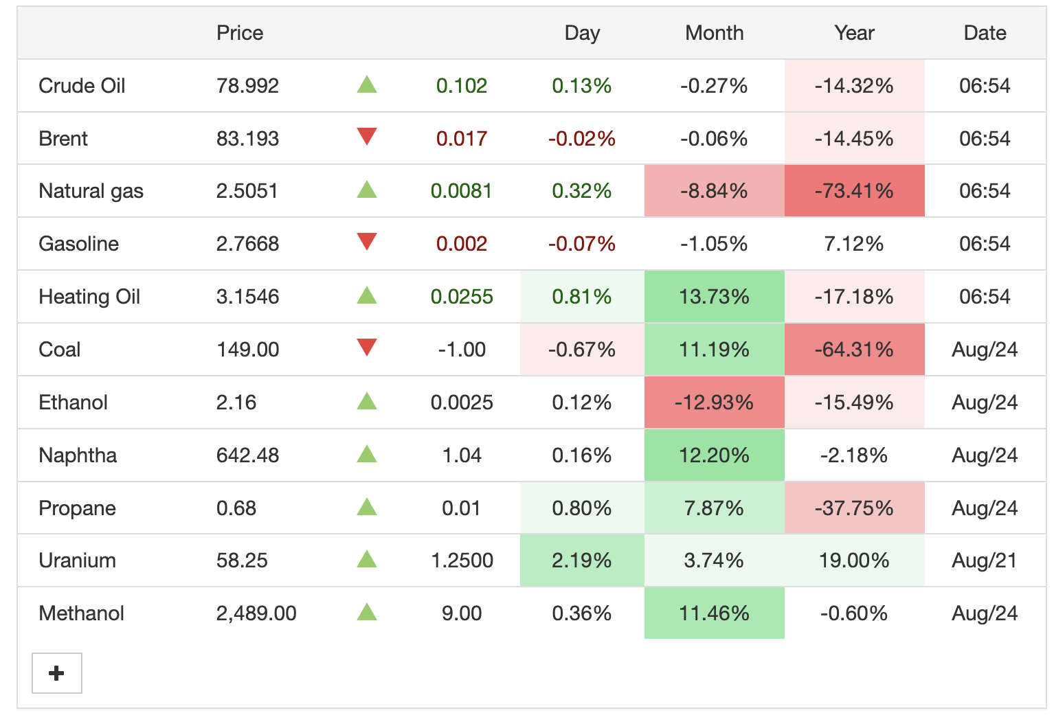Click the plus button below the table

pos(57,673)
